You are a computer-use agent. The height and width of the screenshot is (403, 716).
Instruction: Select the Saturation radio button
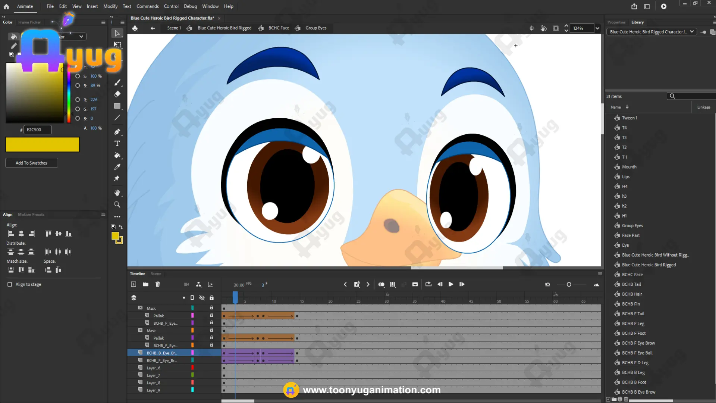click(78, 76)
